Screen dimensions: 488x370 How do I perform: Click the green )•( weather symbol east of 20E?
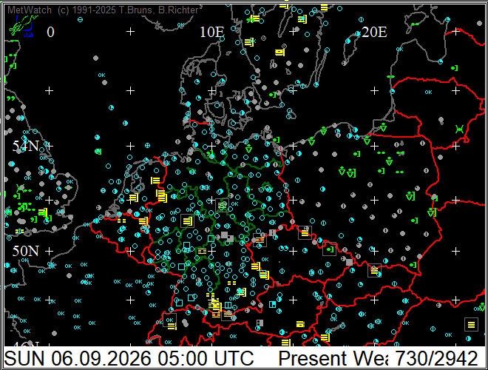coord(459,129)
